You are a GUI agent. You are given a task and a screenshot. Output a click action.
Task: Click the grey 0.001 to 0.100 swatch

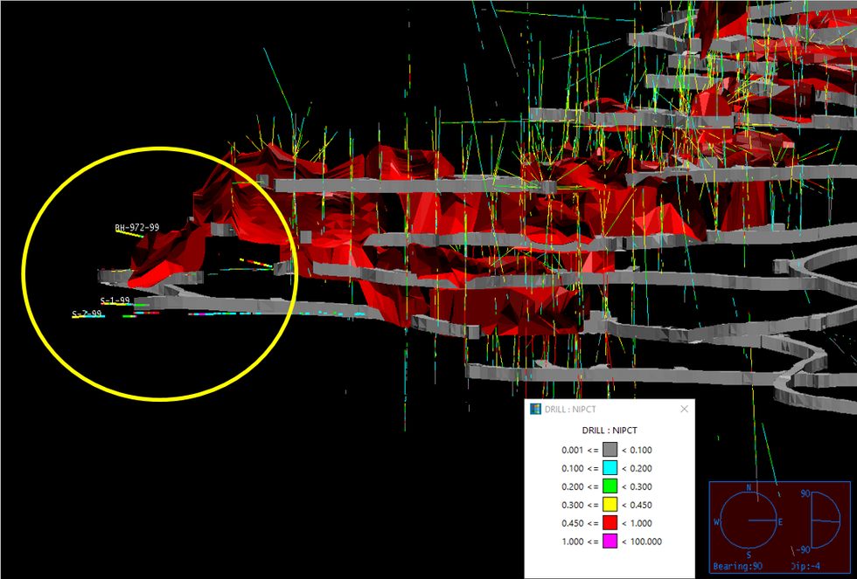click(610, 450)
